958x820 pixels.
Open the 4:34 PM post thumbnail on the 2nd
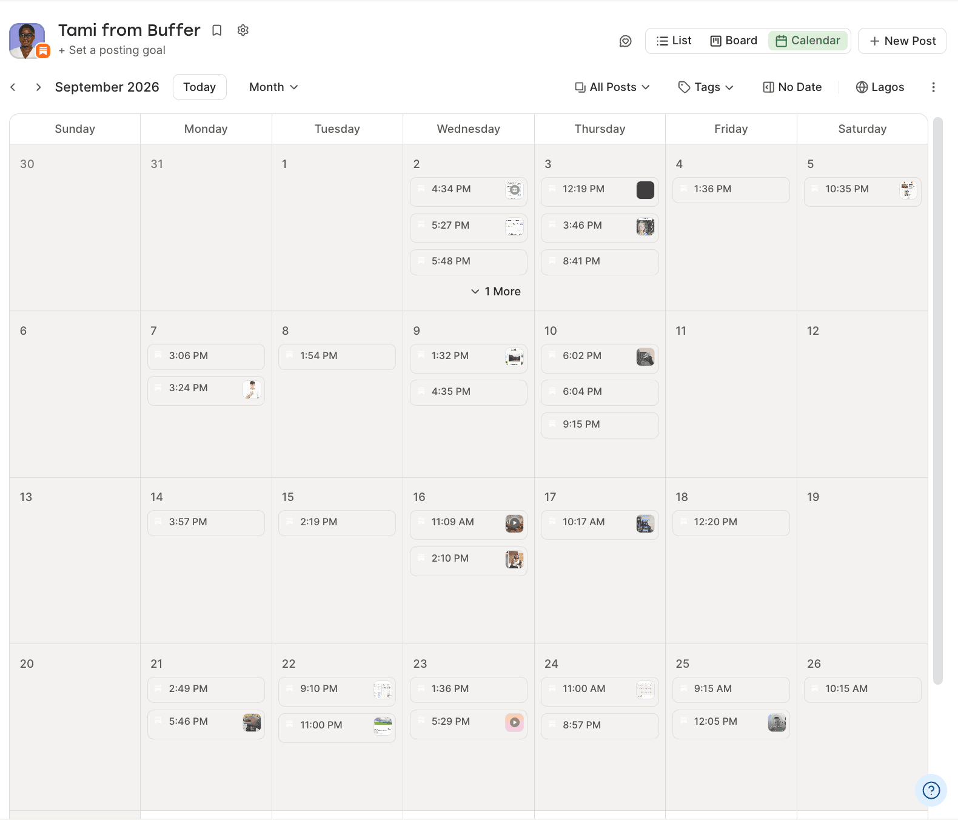[514, 190]
